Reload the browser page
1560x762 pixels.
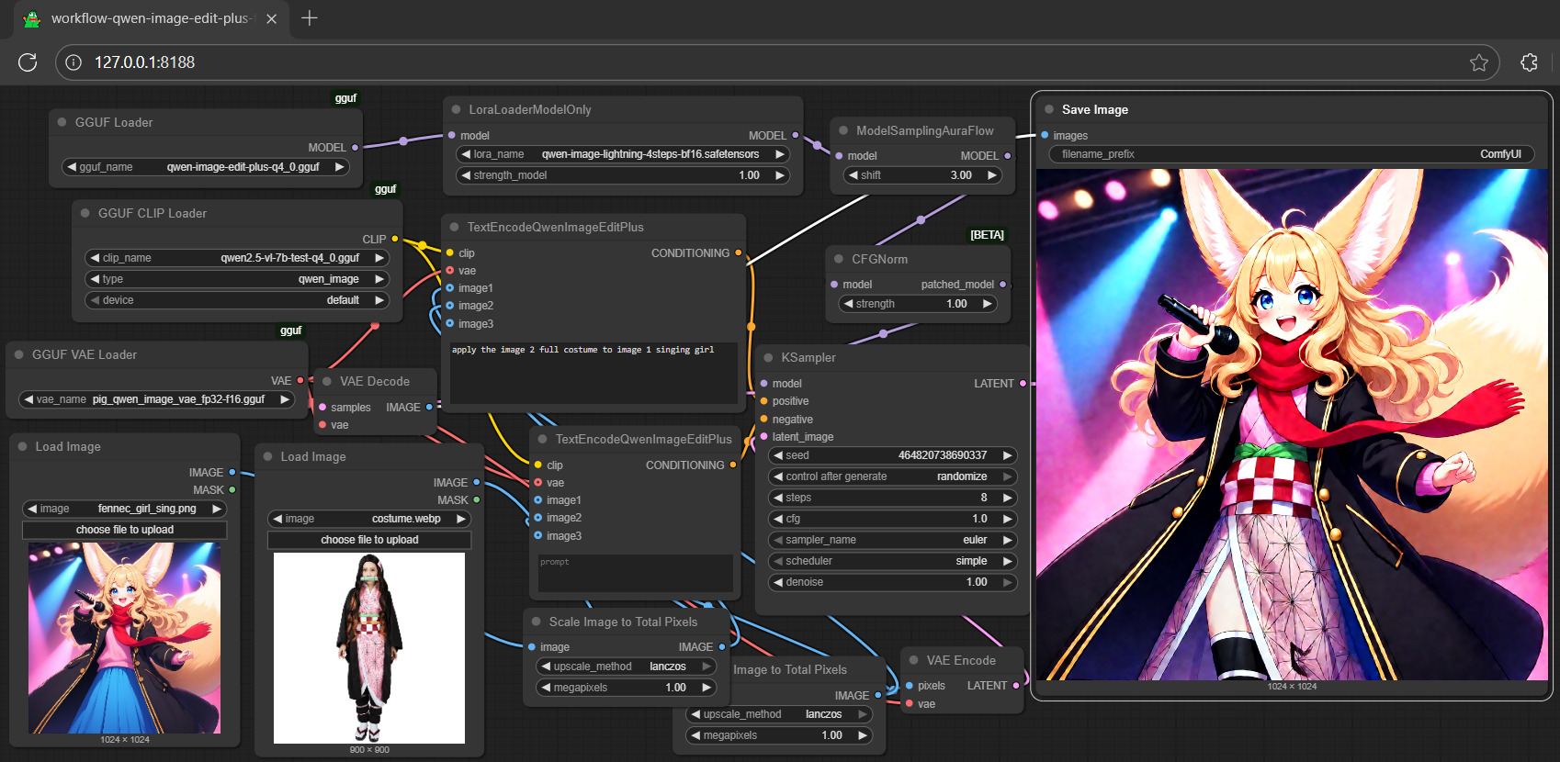point(28,62)
